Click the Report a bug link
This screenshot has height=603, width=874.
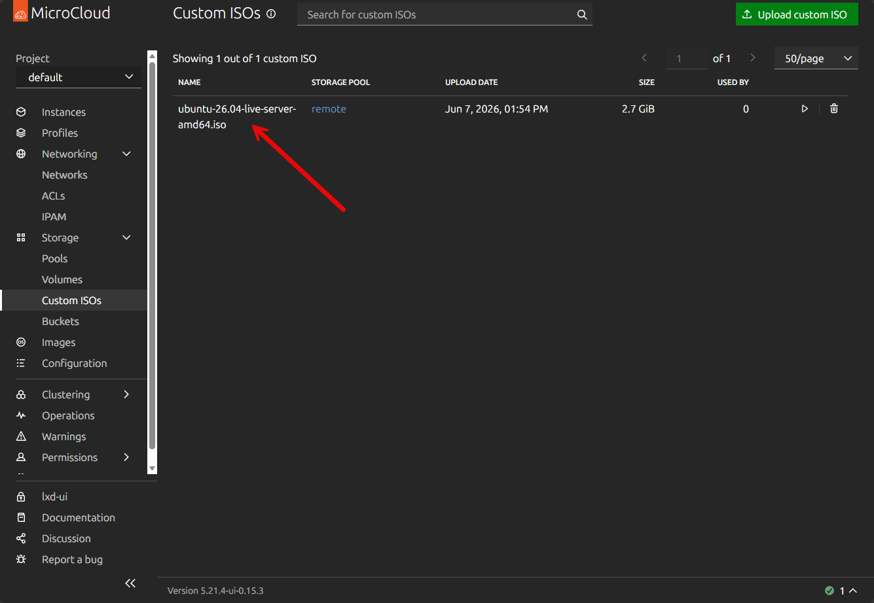(72, 559)
